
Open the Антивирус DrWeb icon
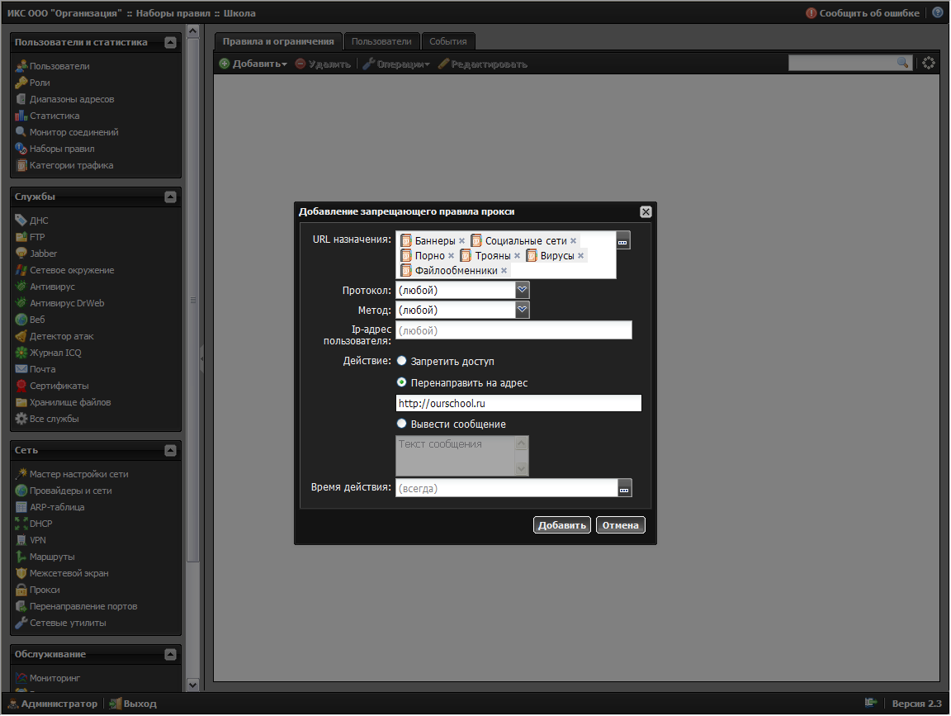click(x=21, y=303)
